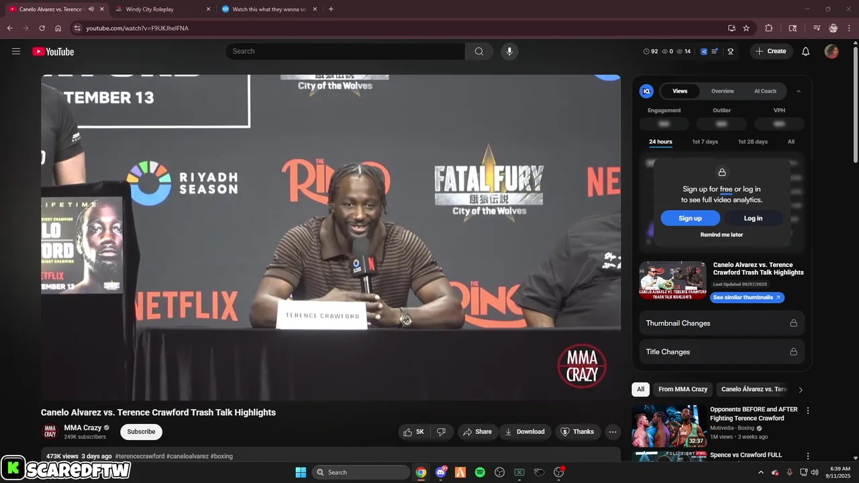Click the install app icon in address bar

pyautogui.click(x=731, y=28)
